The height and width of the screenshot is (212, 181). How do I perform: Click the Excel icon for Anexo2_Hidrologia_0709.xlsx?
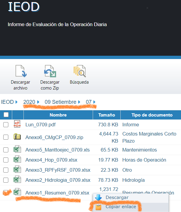(17, 180)
